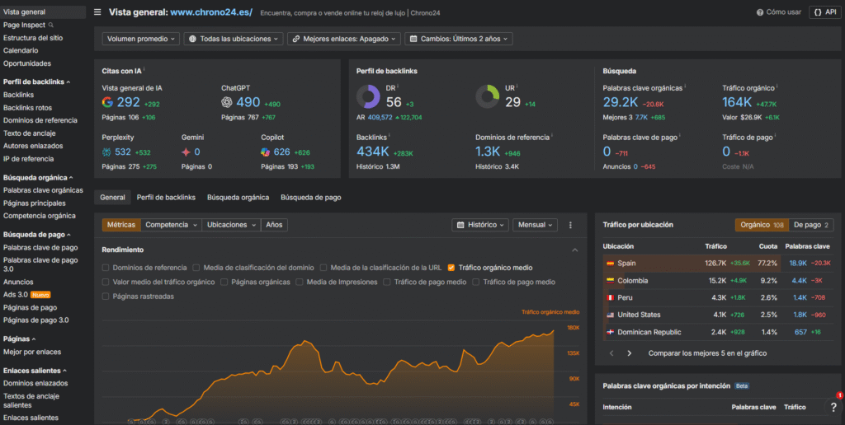Click the Copilot logo icon
This screenshot has width=845, height=425.
(x=266, y=152)
